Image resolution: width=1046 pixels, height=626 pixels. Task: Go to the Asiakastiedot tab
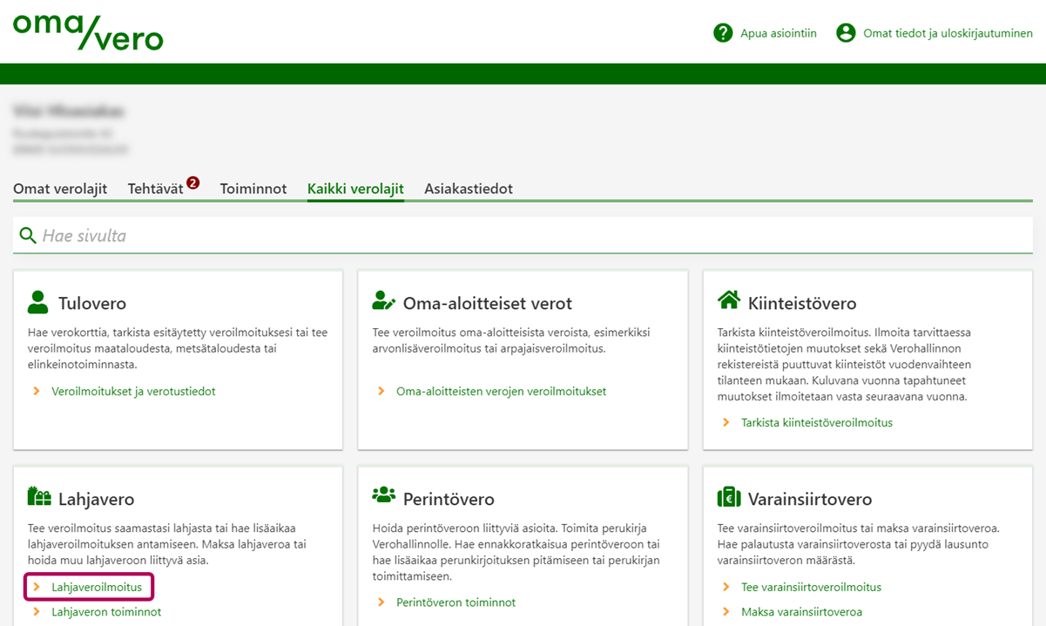469,189
